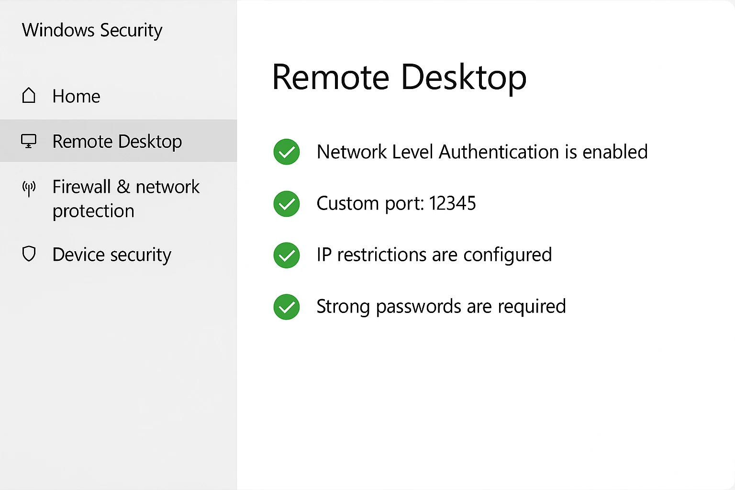Click 'Strong passwords are required' text
Viewport: 735px width, 490px height.
tap(441, 306)
